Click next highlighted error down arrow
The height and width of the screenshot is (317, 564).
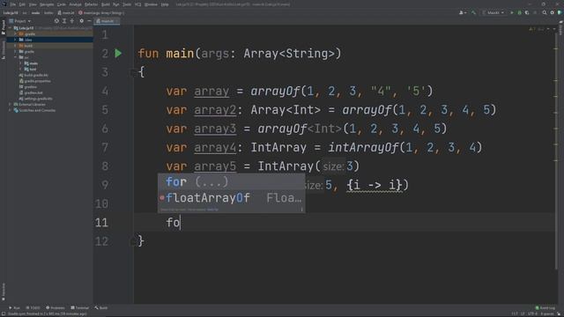[x=554, y=29]
